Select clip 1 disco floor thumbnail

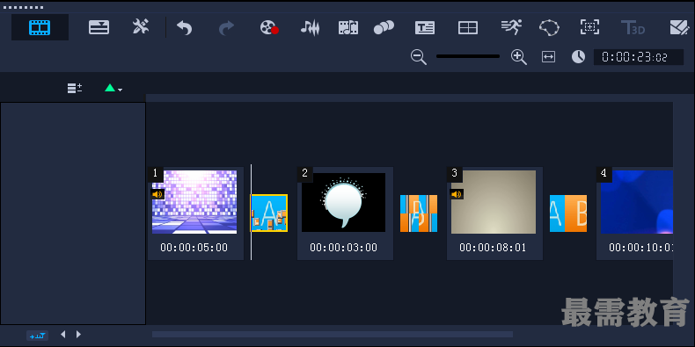194,202
